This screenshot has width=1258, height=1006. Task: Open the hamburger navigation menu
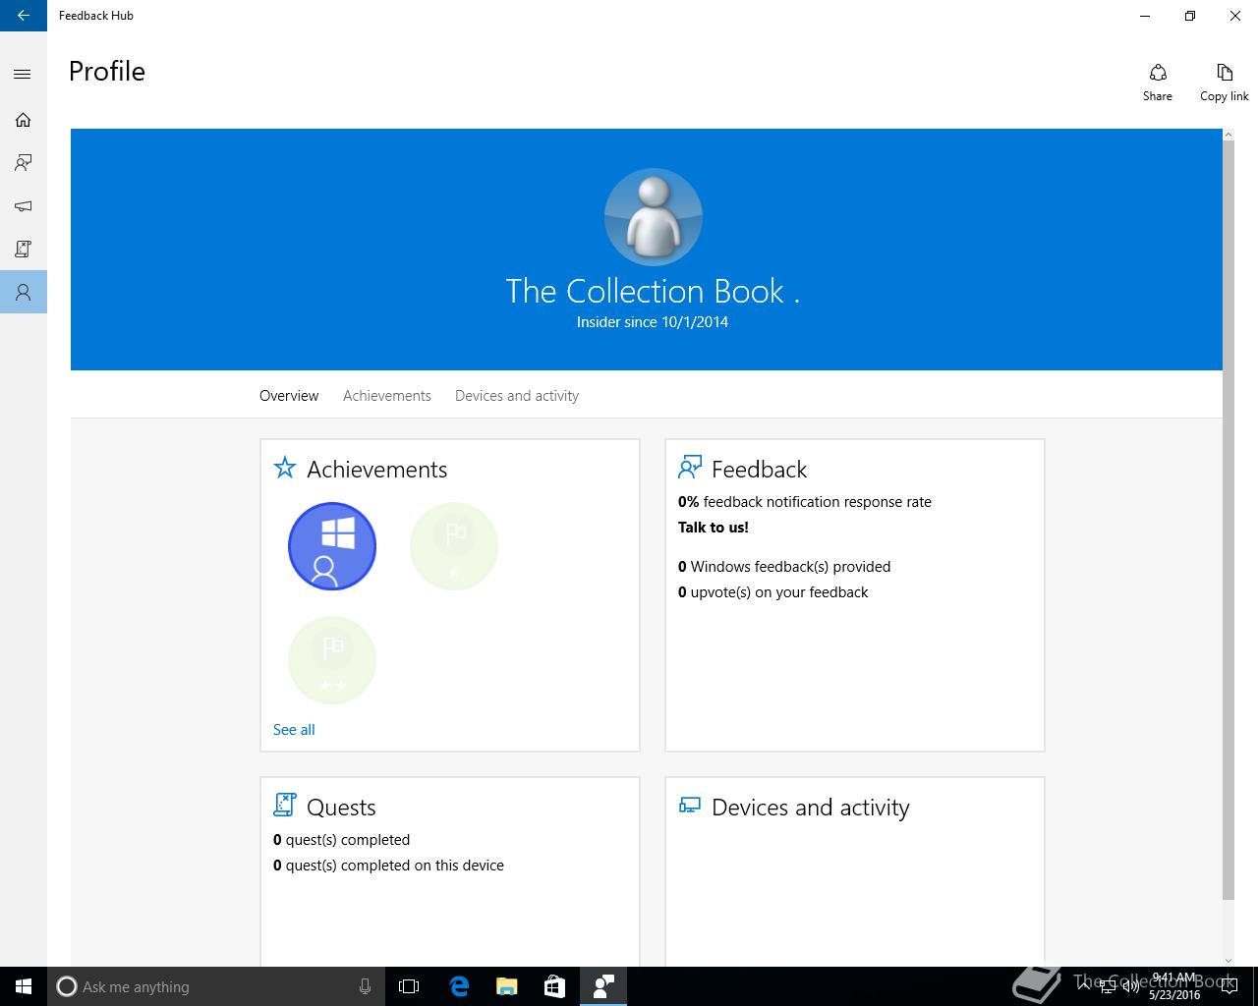click(24, 75)
